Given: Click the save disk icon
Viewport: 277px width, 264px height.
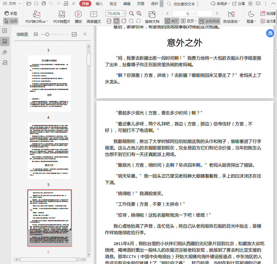Looking at the screenshot, I should point(36,4).
